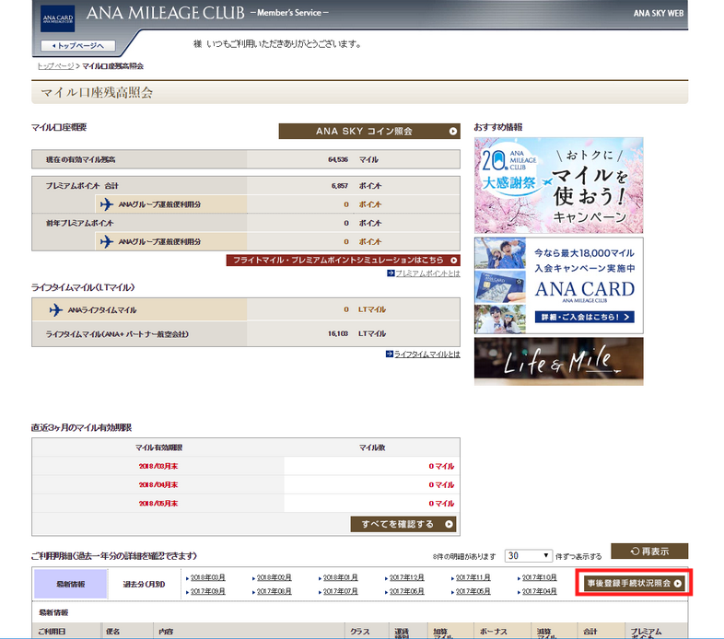Open the 2017年11月 statement link
Image resolution: width=724 pixels, height=639 pixels.
click(473, 577)
